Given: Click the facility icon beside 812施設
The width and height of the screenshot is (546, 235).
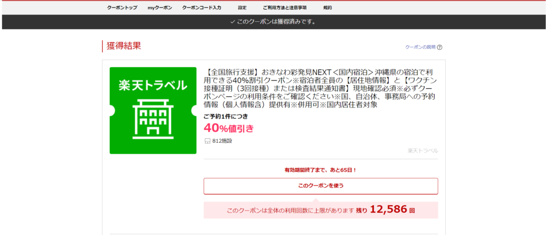Looking at the screenshot, I should coord(207,141).
